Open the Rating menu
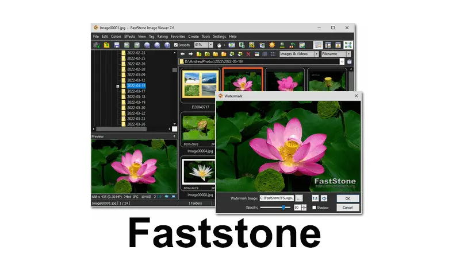 point(162,37)
